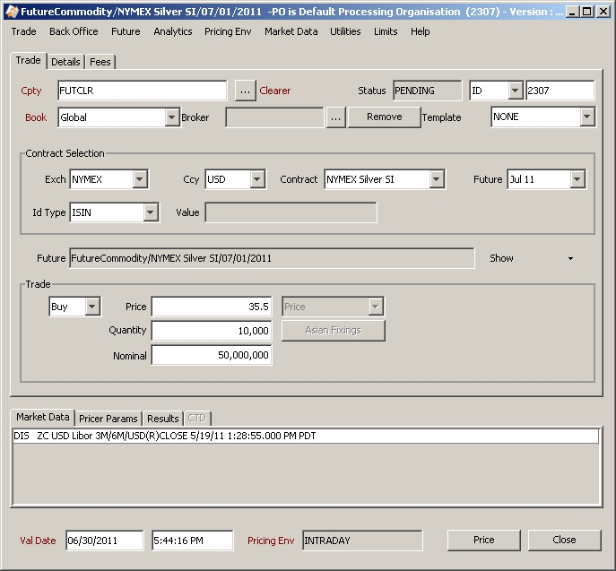Image resolution: width=616 pixels, height=571 pixels.
Task: Click the application icon in title bar
Action: click(13, 12)
